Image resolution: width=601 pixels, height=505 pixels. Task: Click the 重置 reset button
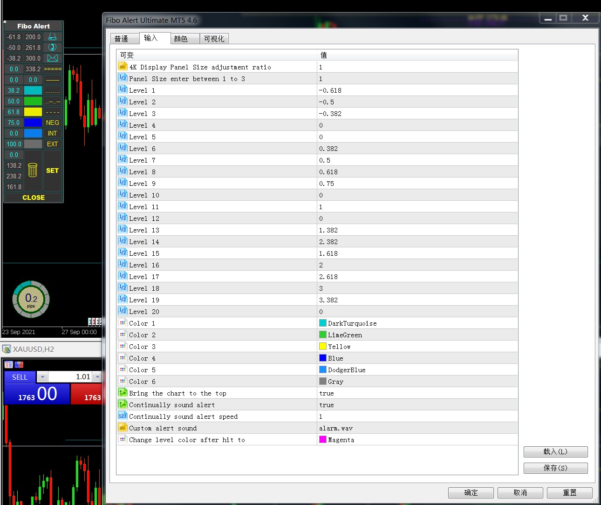[x=570, y=492]
